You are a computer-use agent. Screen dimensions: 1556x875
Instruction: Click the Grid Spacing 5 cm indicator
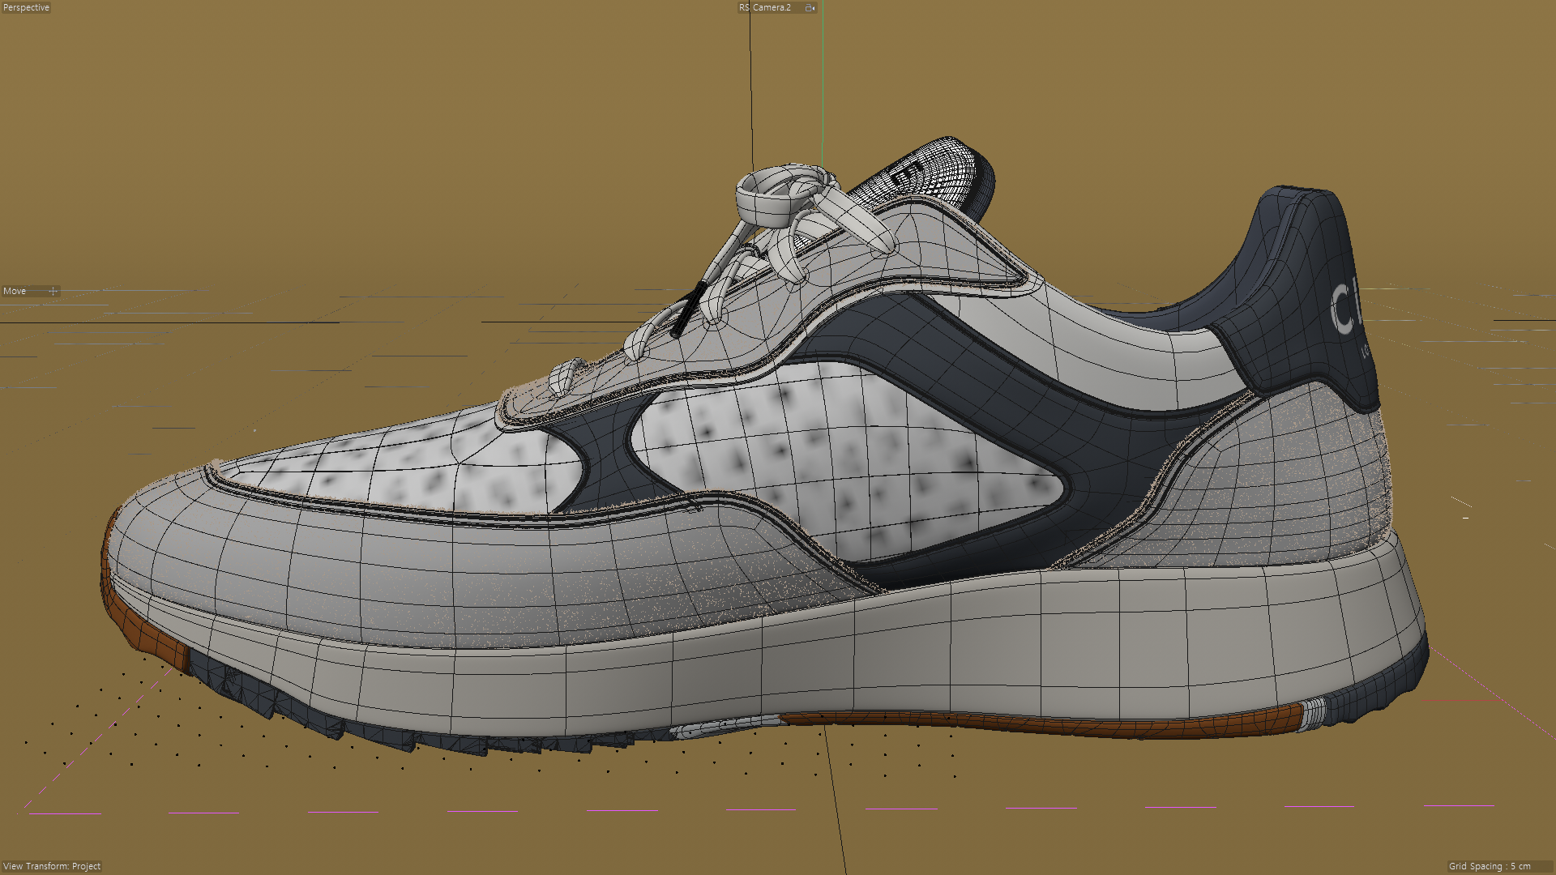[1490, 866]
